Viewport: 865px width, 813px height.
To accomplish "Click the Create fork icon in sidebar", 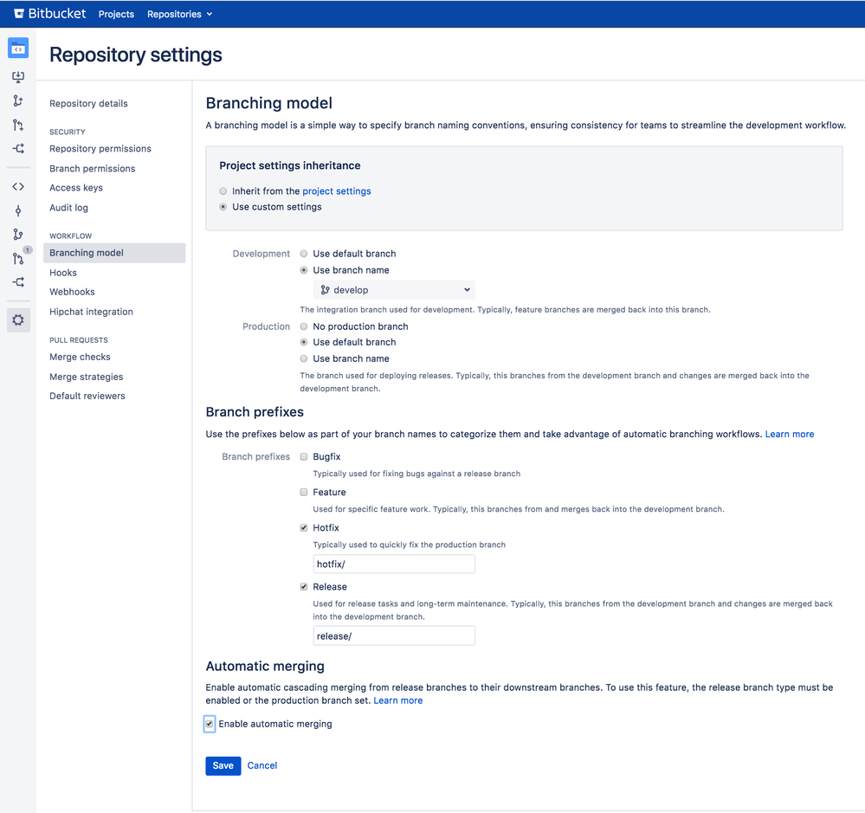I will tap(18, 148).
